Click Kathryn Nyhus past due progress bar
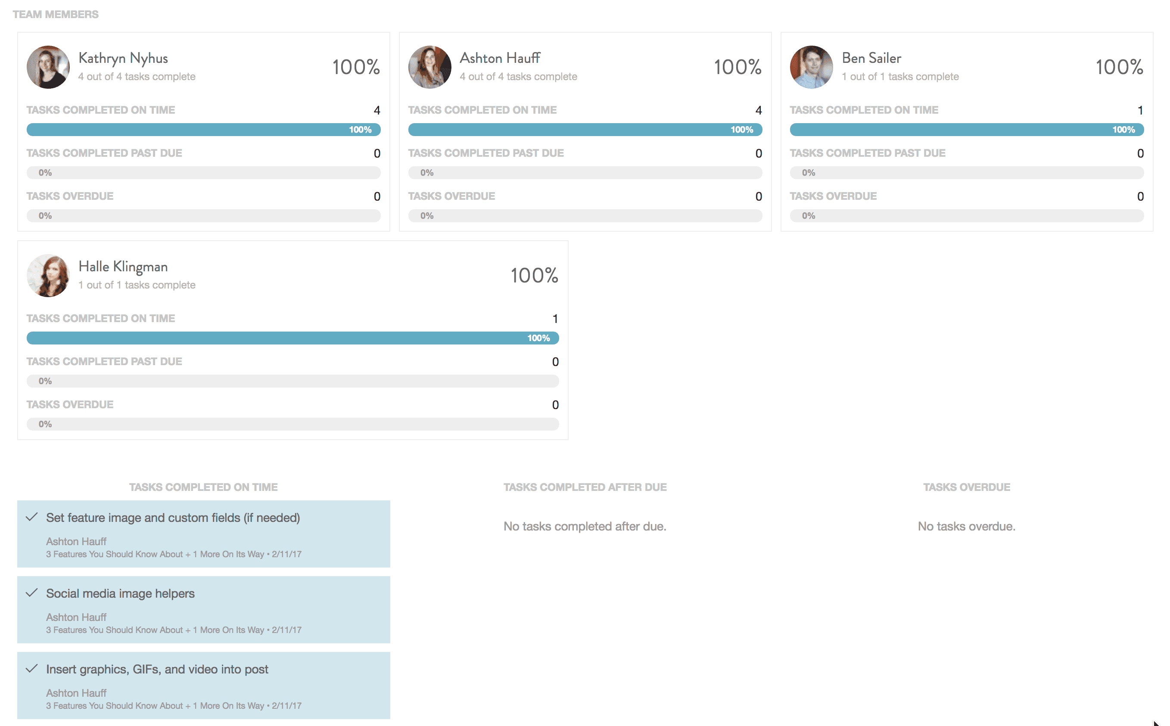Viewport: 1170px width, 726px height. 204,173
